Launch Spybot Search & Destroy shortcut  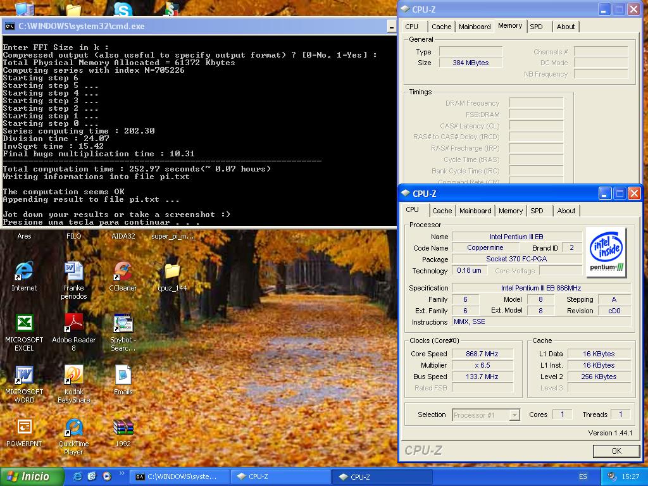[x=123, y=323]
